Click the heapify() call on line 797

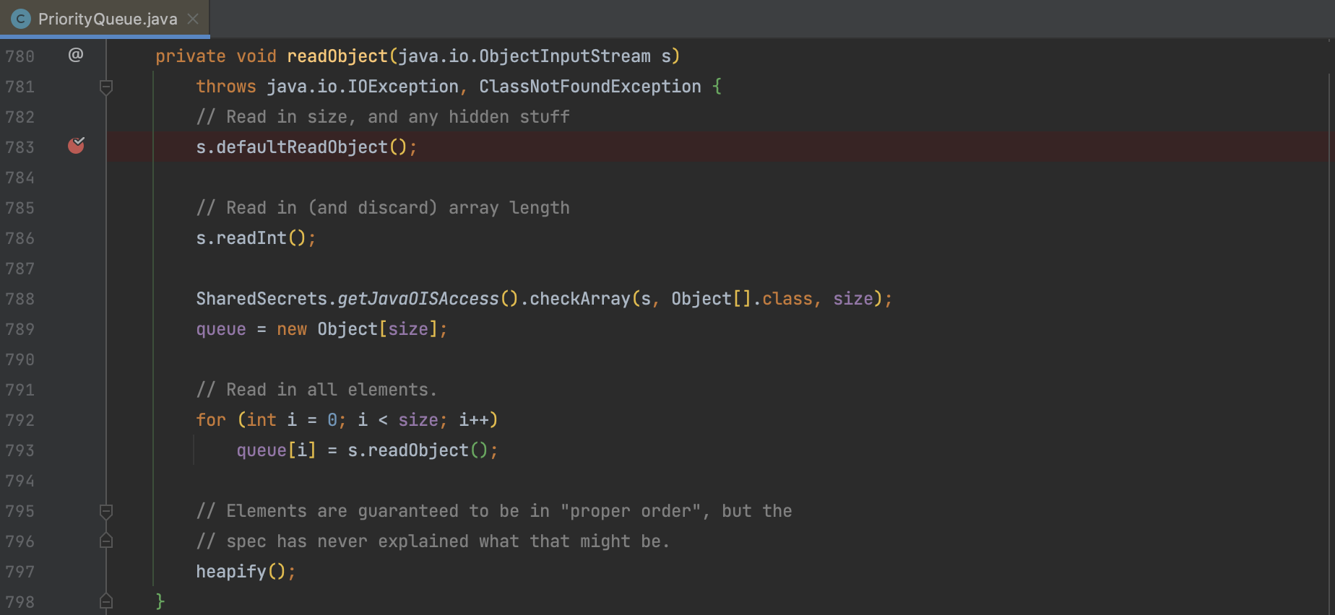pos(246,572)
